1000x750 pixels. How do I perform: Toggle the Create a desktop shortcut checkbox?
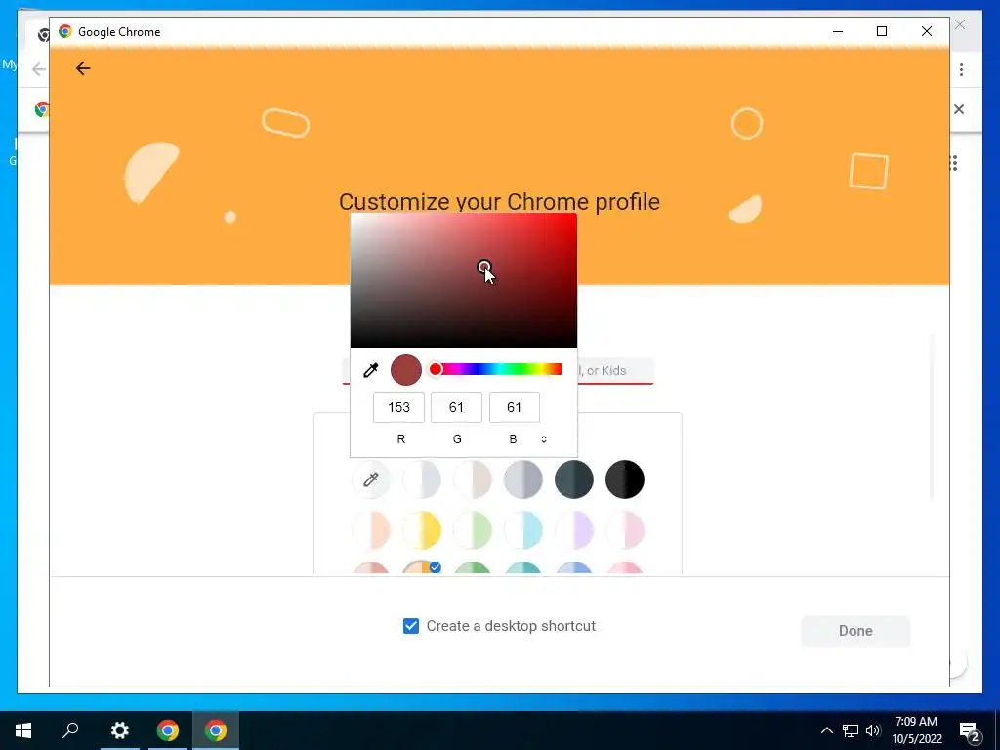[x=411, y=626]
